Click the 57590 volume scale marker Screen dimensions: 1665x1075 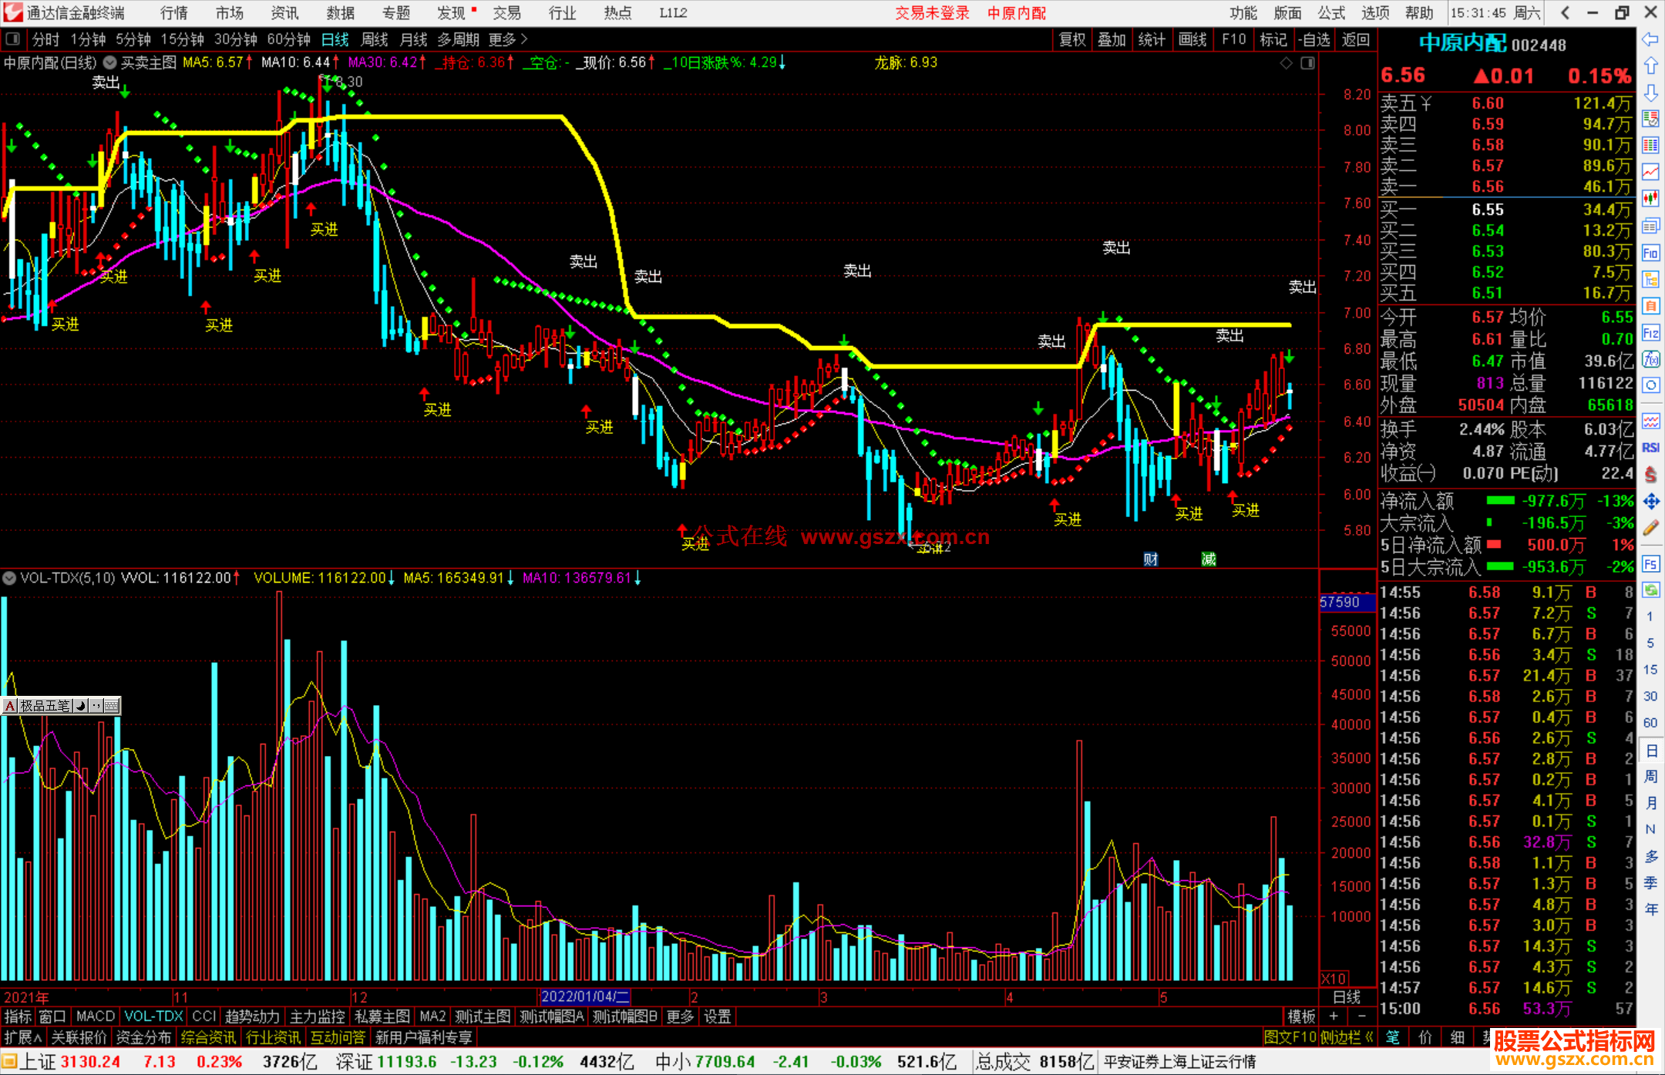[x=1347, y=602]
